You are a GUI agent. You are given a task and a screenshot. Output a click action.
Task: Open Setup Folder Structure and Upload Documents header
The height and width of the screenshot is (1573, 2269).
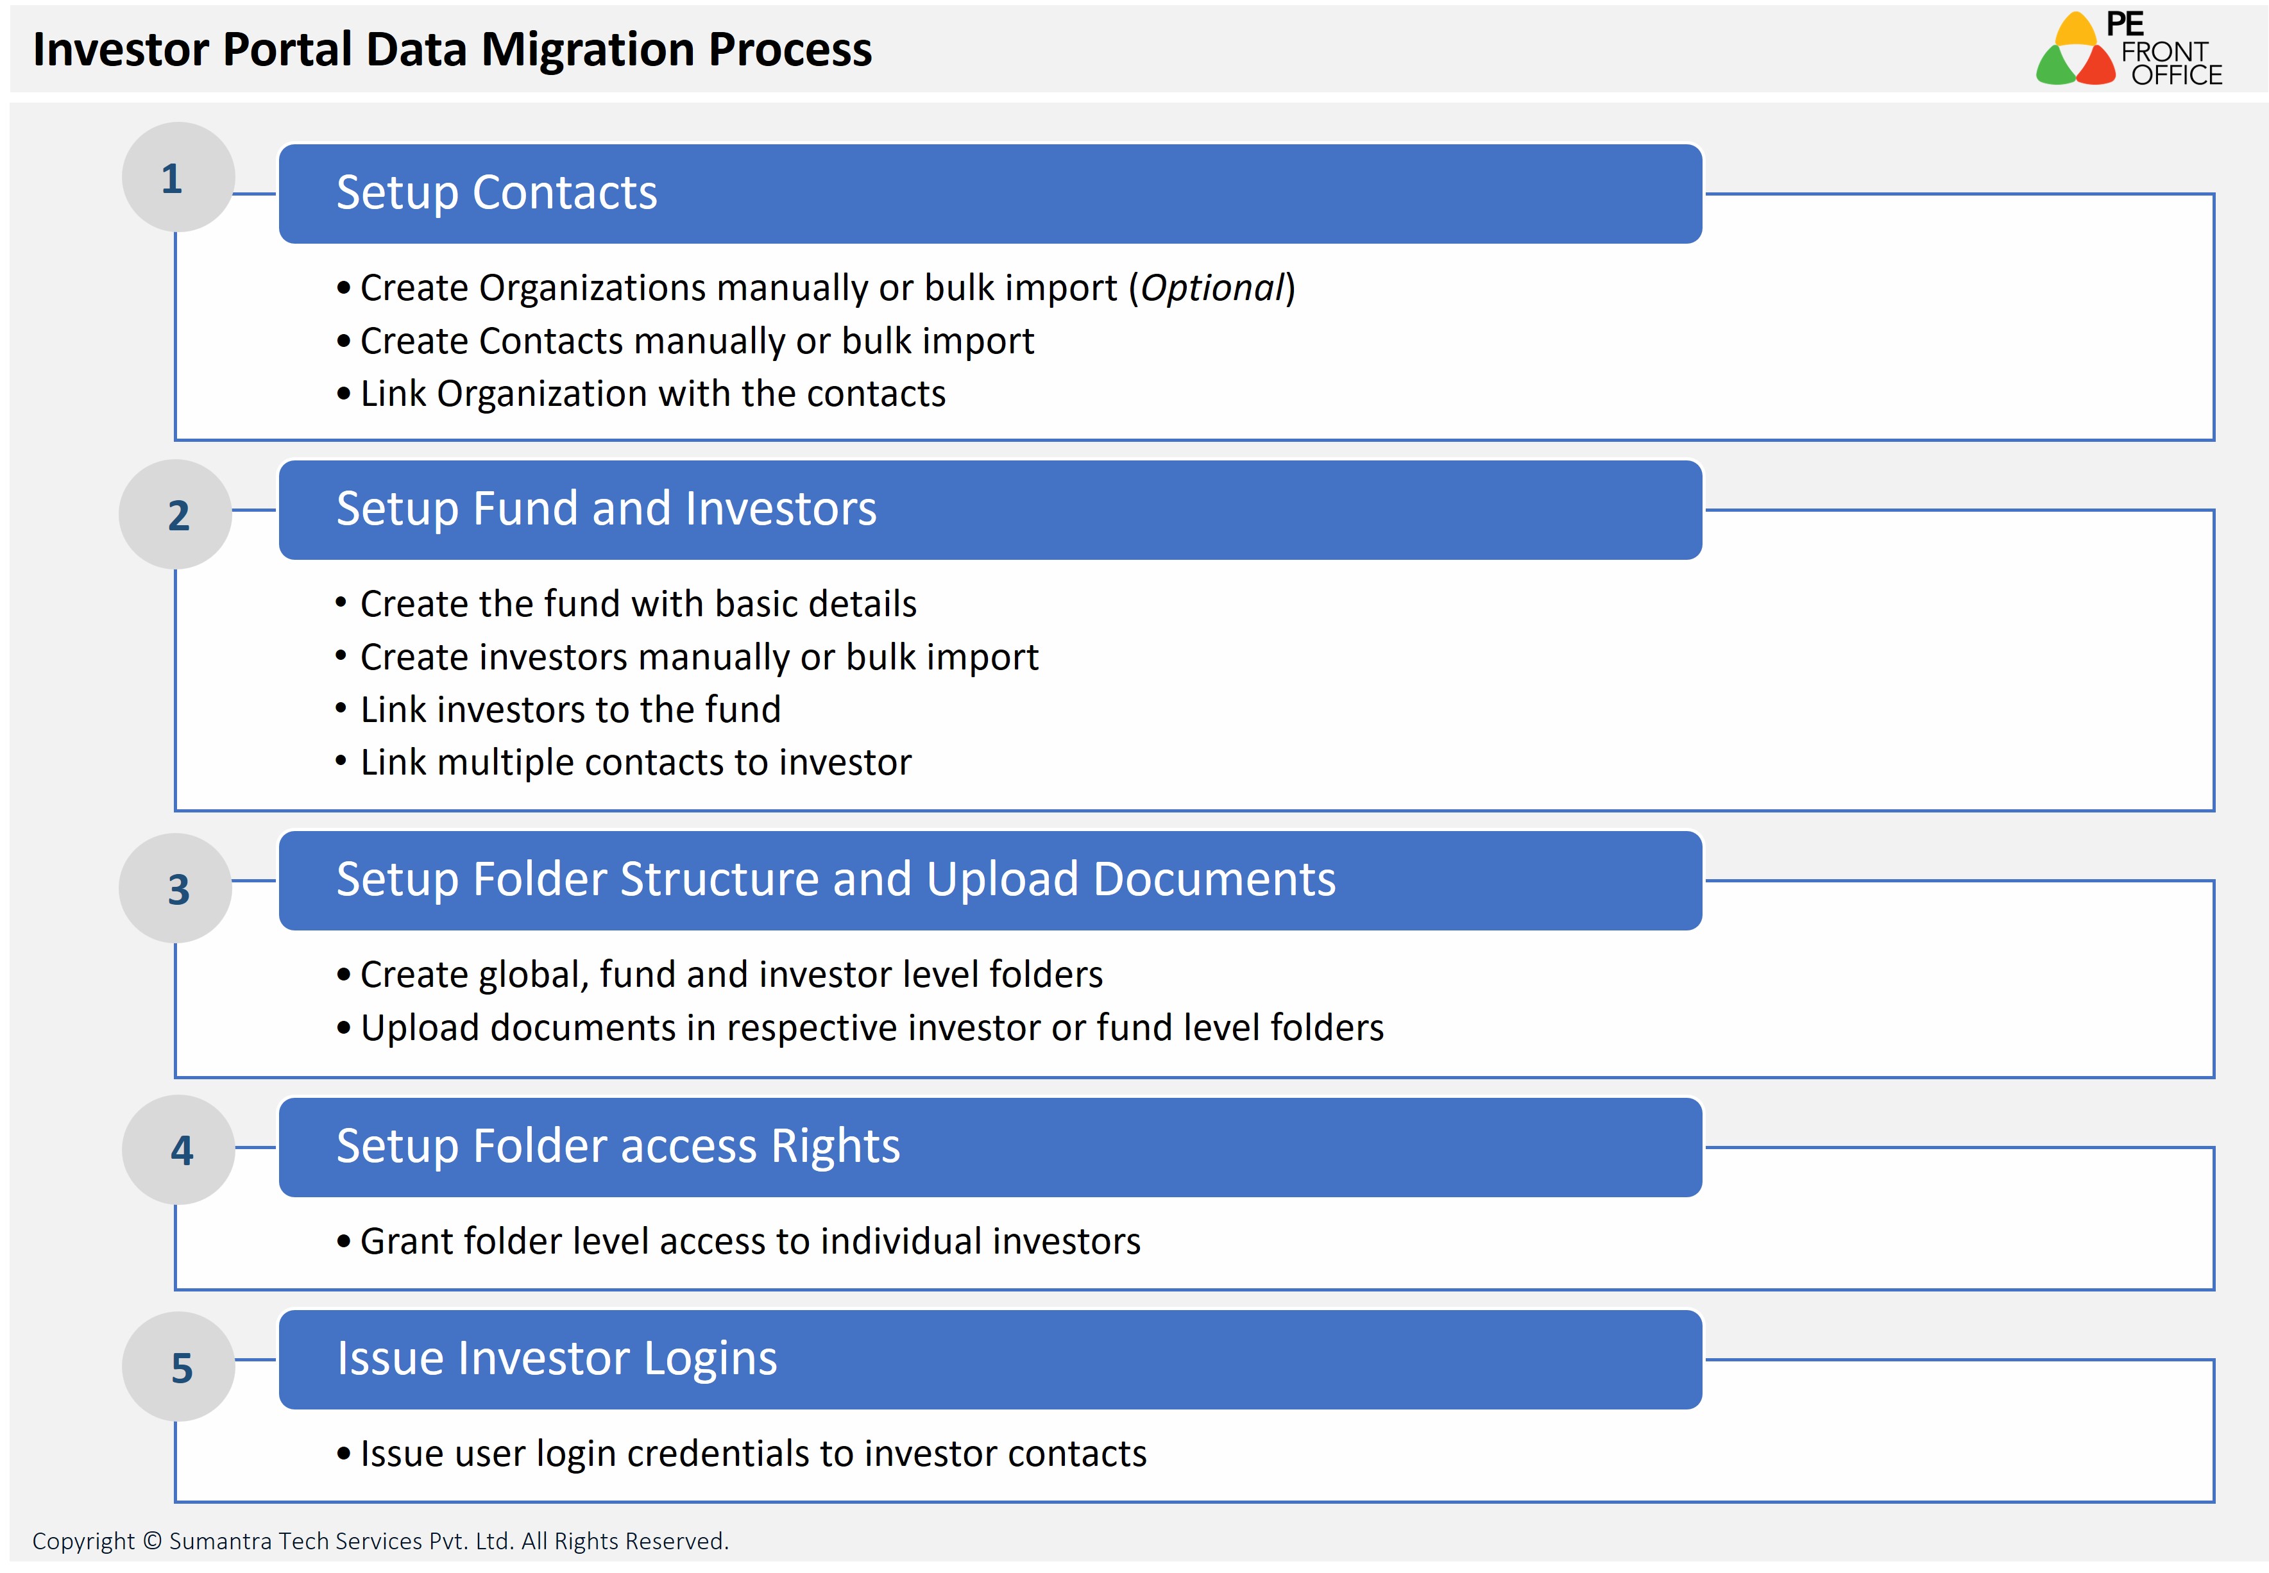click(x=989, y=880)
